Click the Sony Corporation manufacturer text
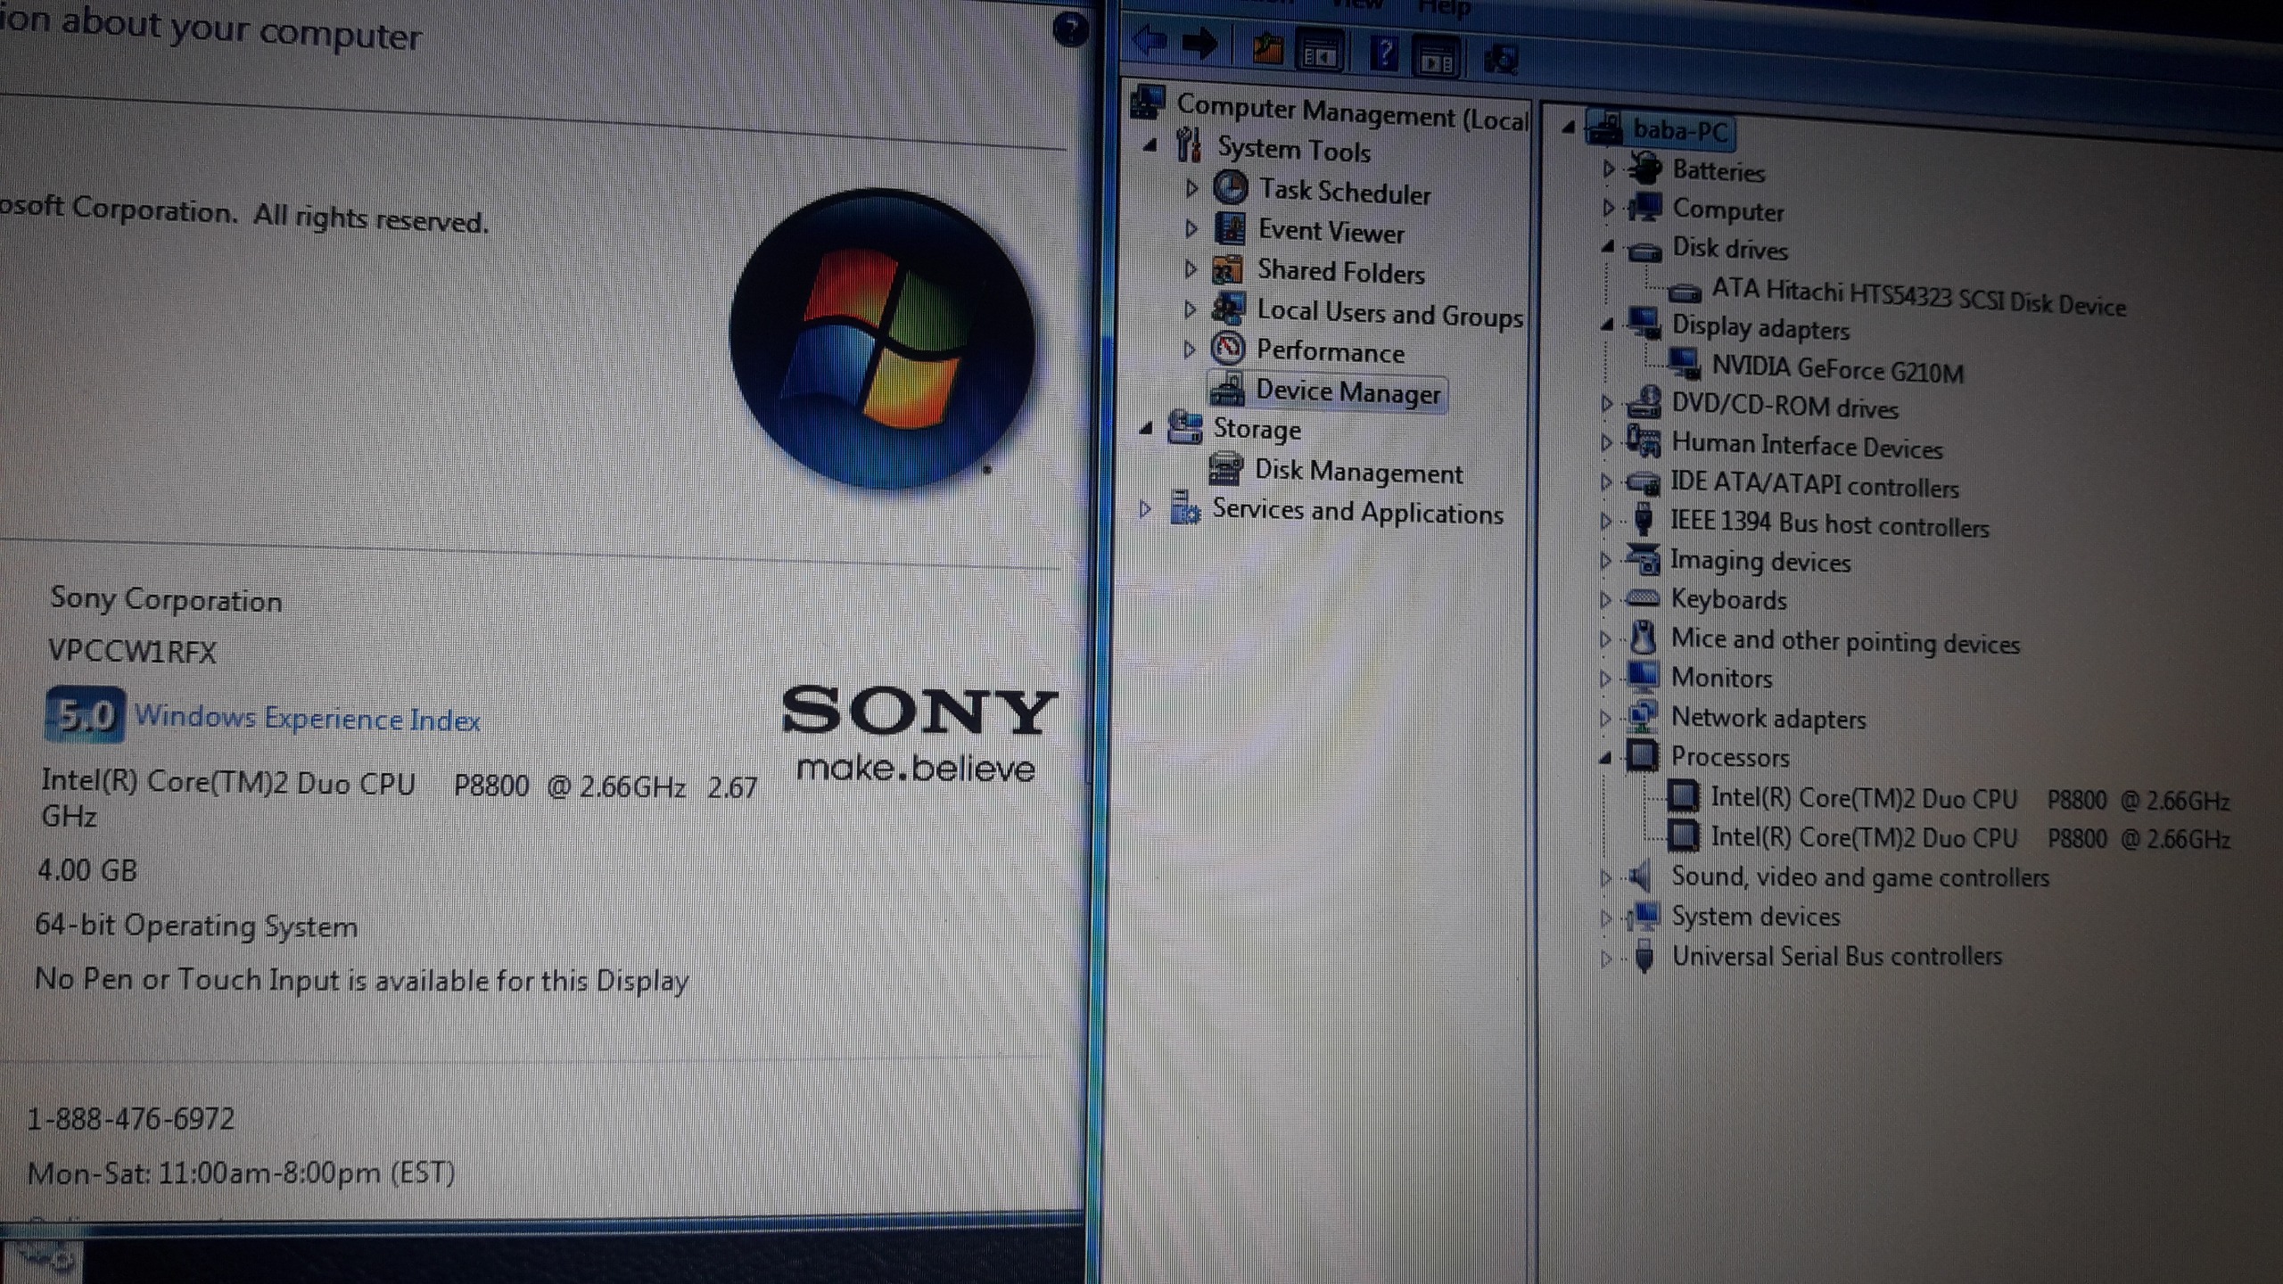The height and width of the screenshot is (1284, 2283). (166, 598)
